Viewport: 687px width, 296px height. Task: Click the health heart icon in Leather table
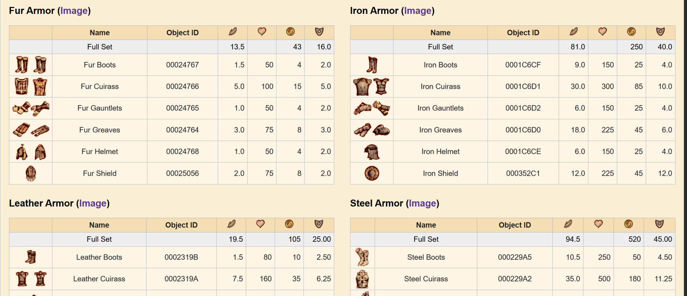pyautogui.click(x=260, y=224)
